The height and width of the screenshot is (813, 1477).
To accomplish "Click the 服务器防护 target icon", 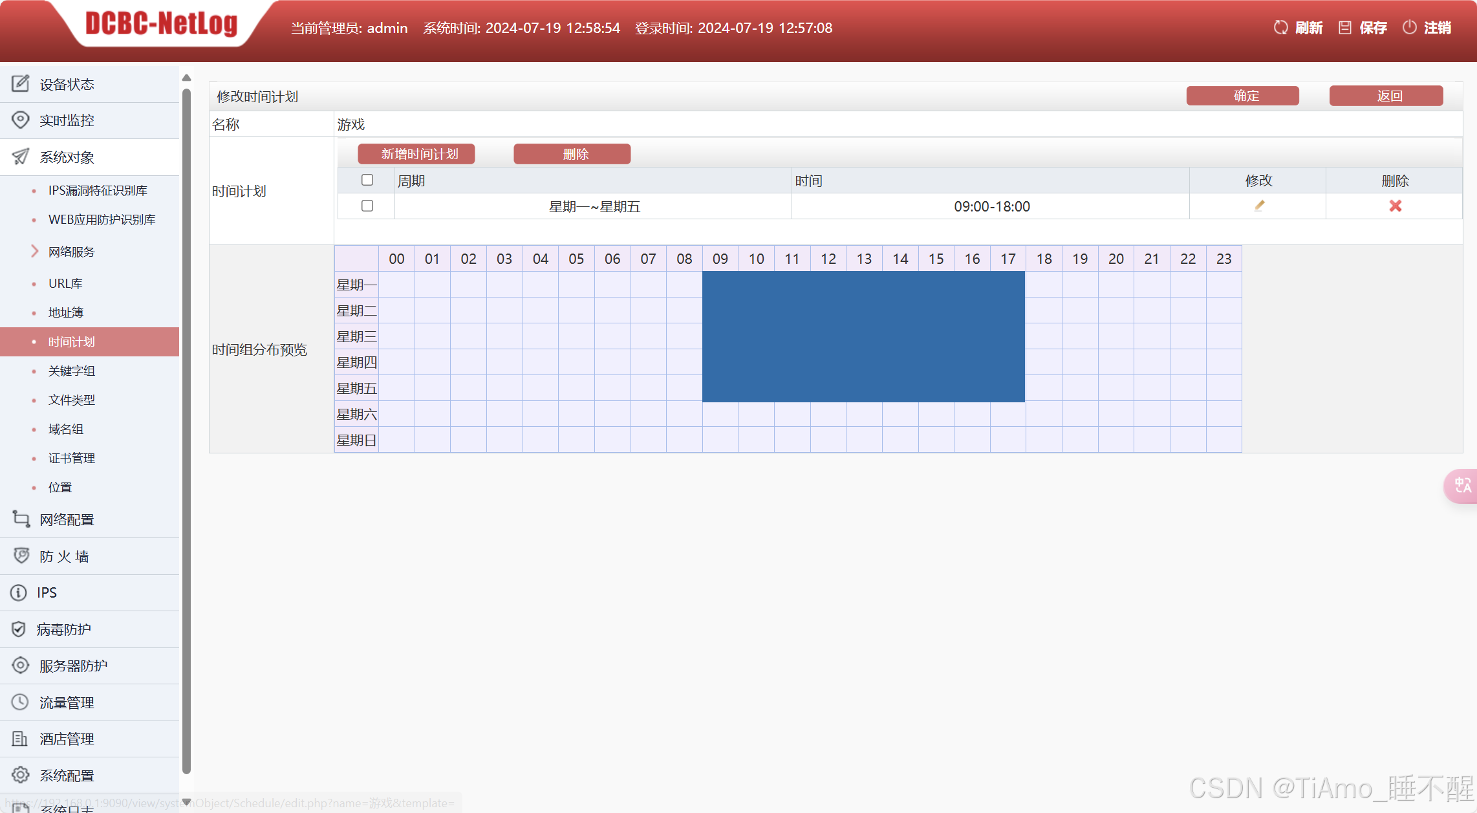I will coord(21,665).
